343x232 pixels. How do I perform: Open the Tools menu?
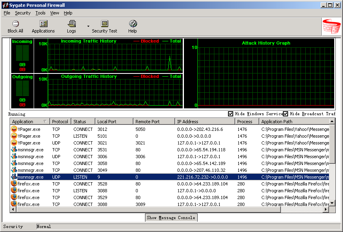coord(40,13)
